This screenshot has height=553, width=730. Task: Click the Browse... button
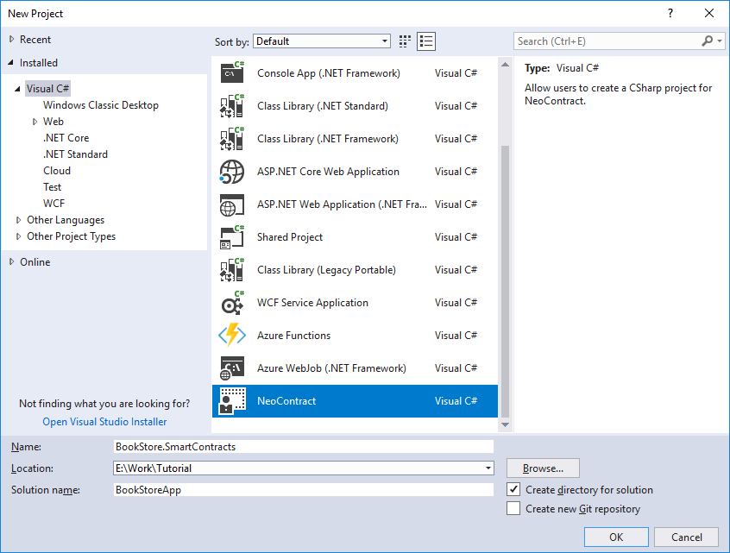543,468
